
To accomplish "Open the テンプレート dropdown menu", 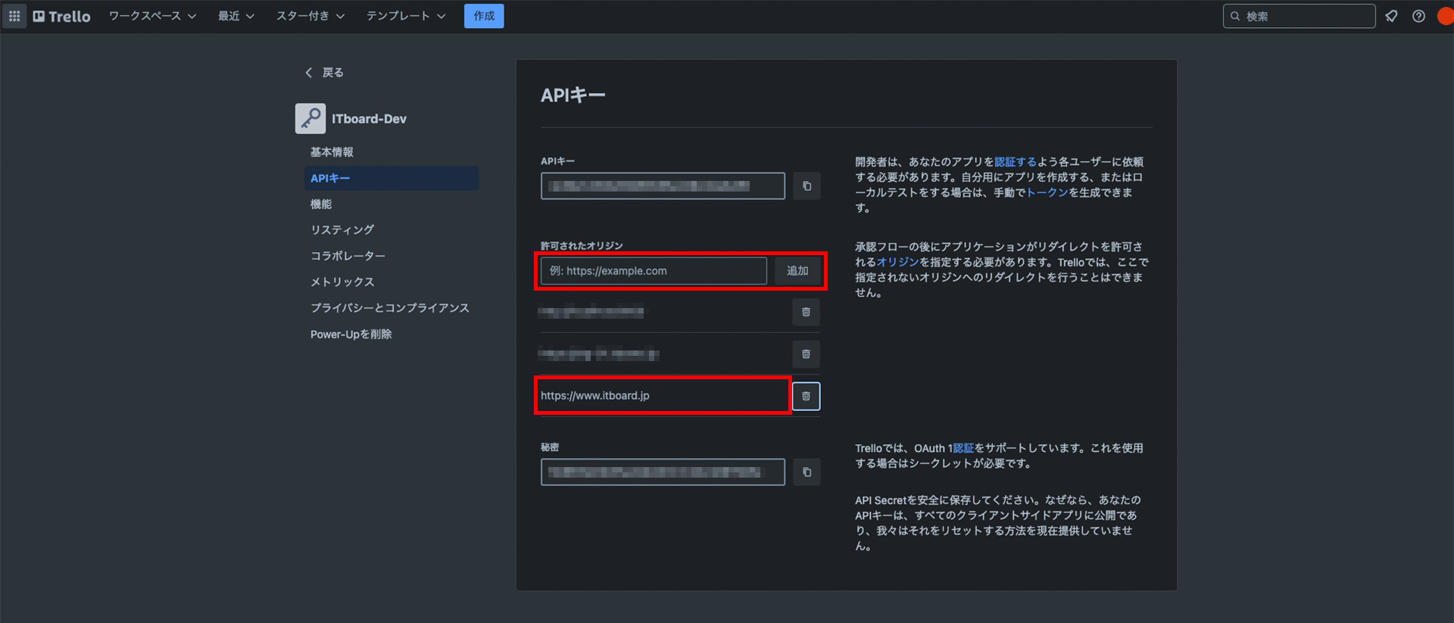I will [x=405, y=16].
